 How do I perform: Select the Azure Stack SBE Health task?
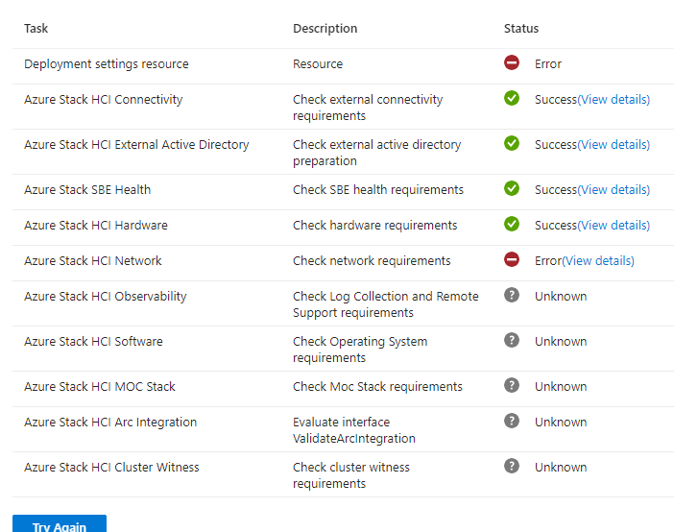[87, 190]
